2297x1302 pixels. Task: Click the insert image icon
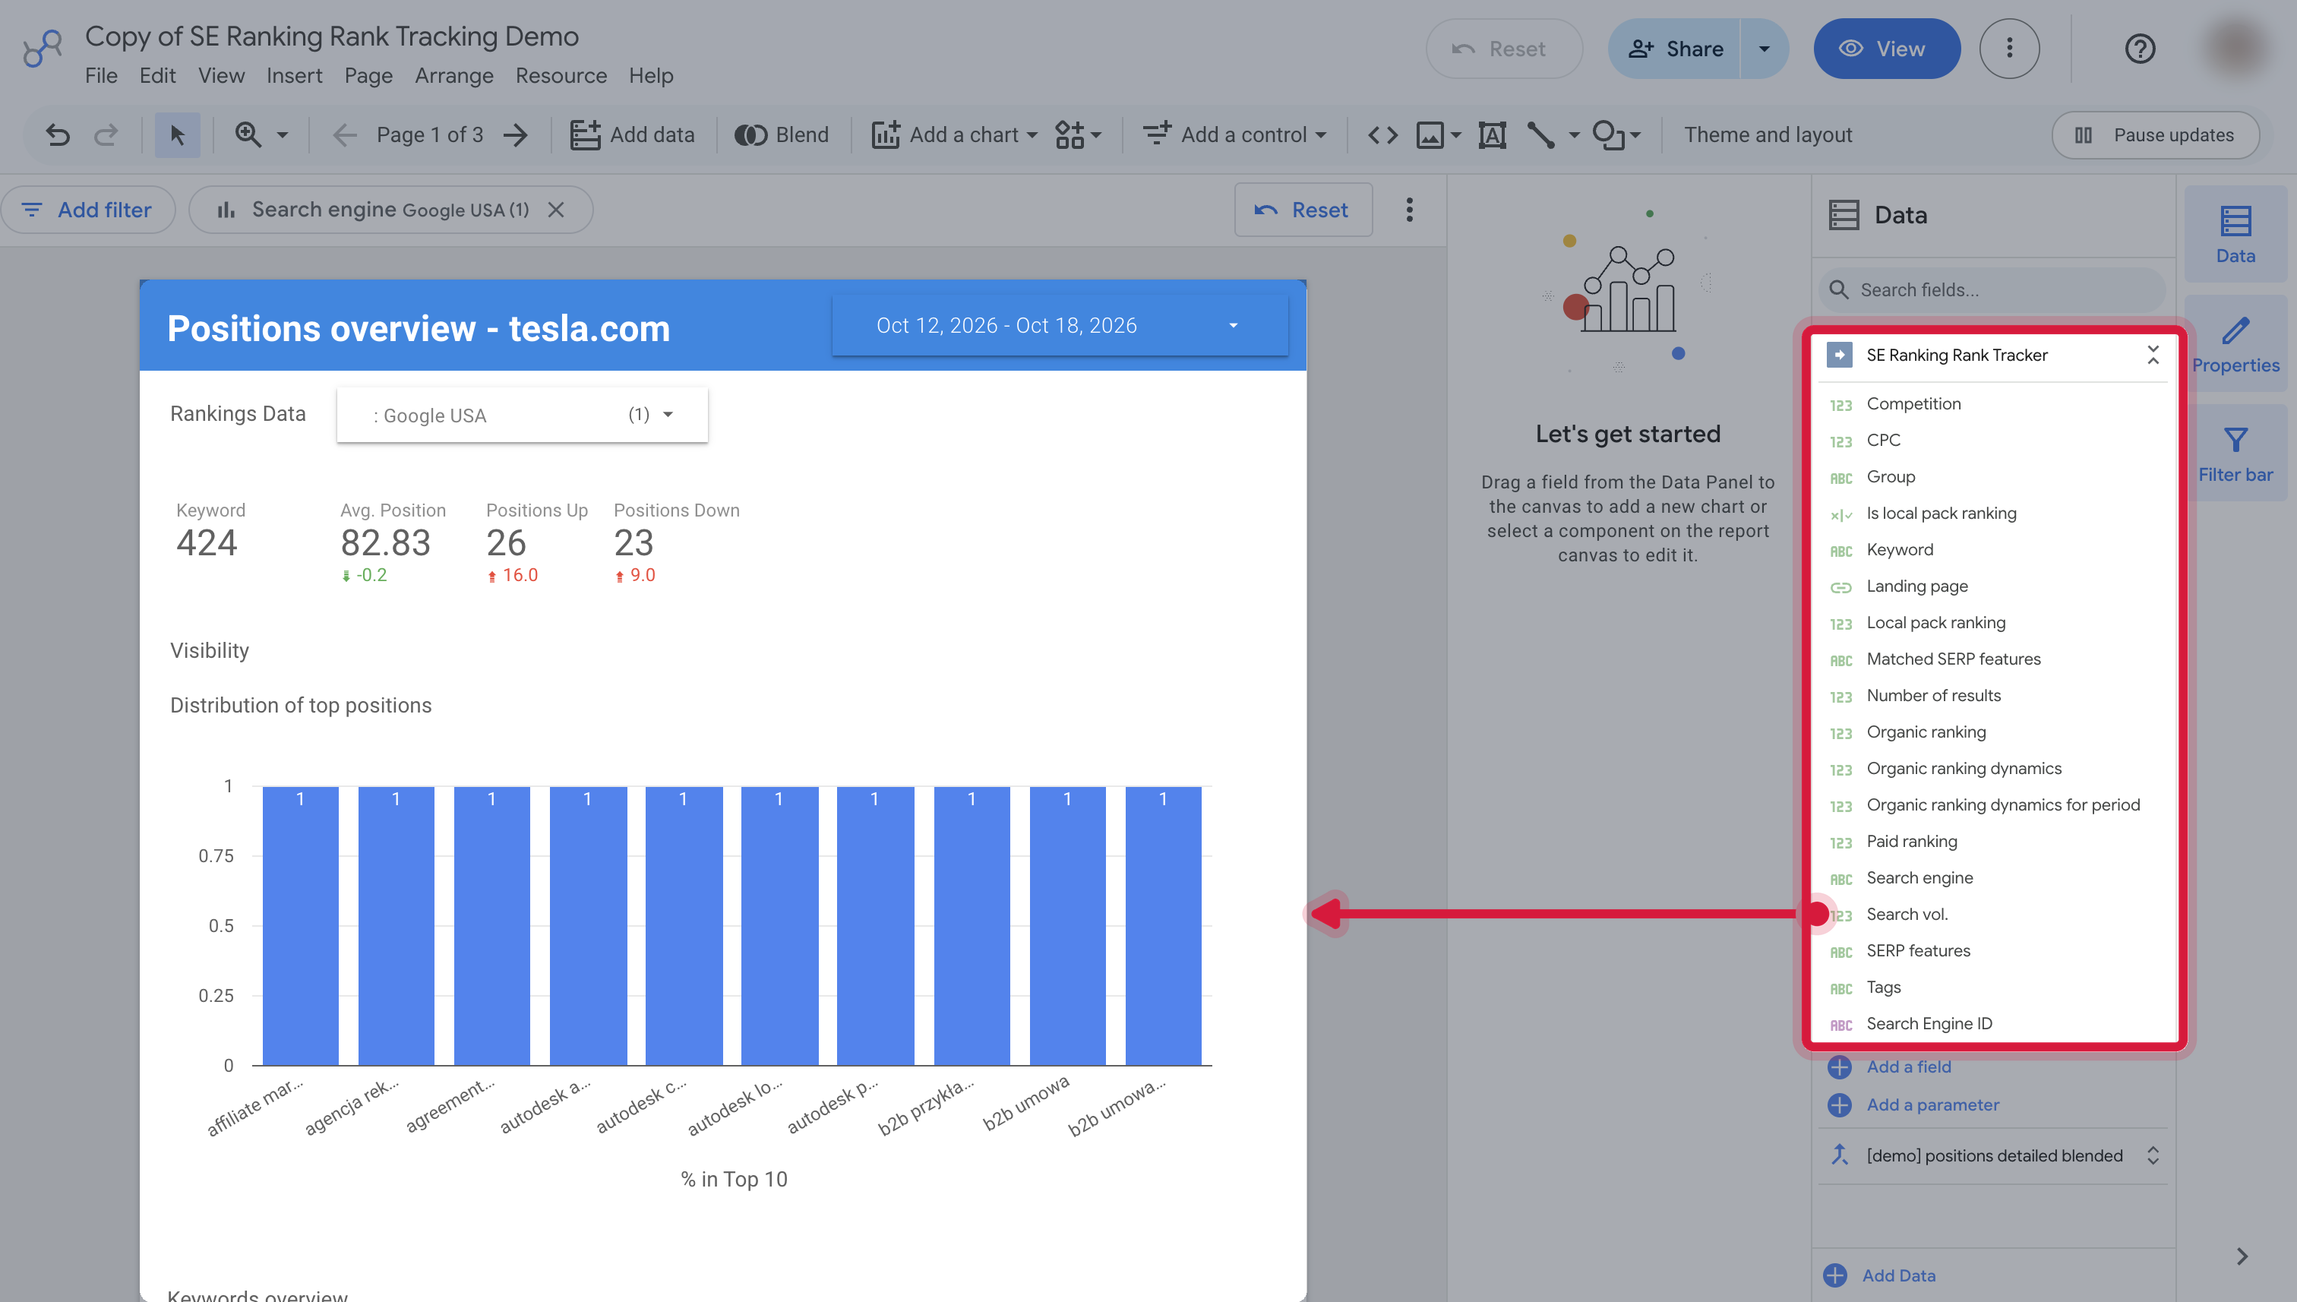pos(1430,135)
